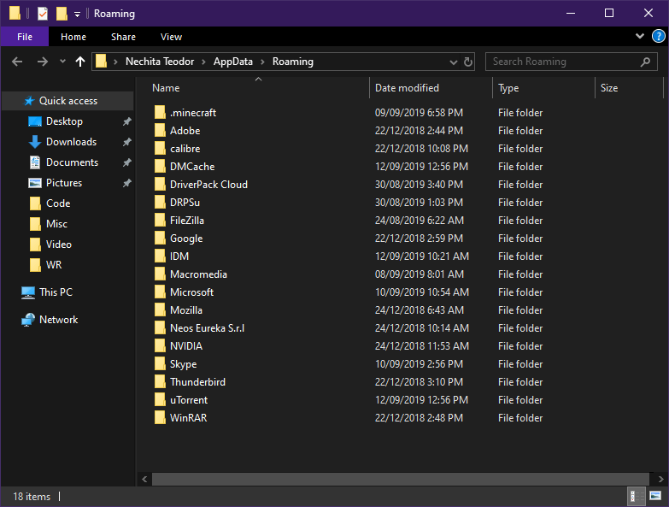
Task: Select Quick access in navigation pane
Action: (x=68, y=101)
